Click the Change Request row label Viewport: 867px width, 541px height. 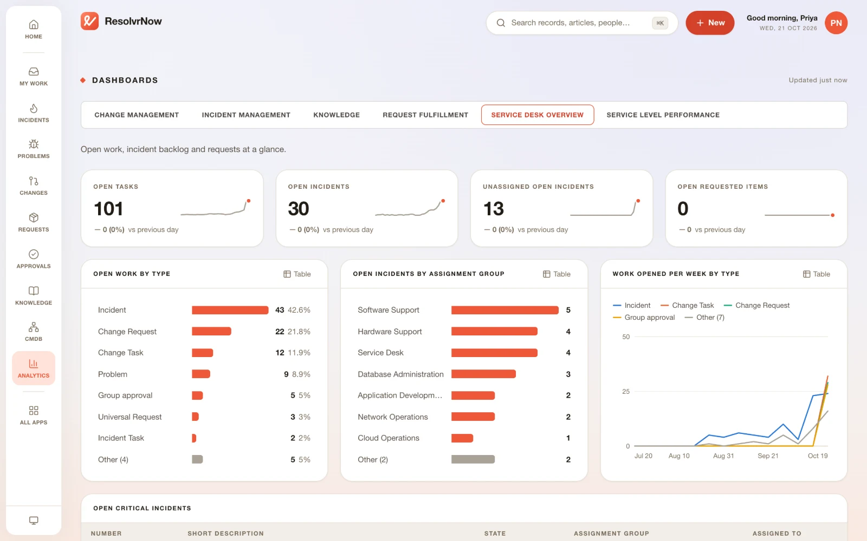(x=127, y=332)
